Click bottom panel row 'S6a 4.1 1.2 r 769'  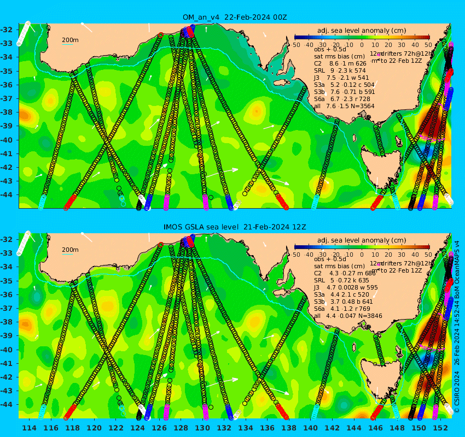point(342,309)
